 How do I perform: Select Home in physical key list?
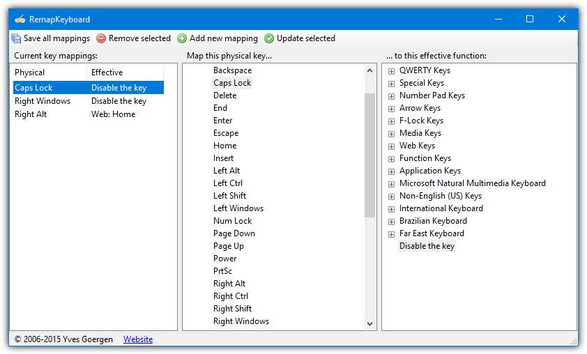click(x=225, y=146)
